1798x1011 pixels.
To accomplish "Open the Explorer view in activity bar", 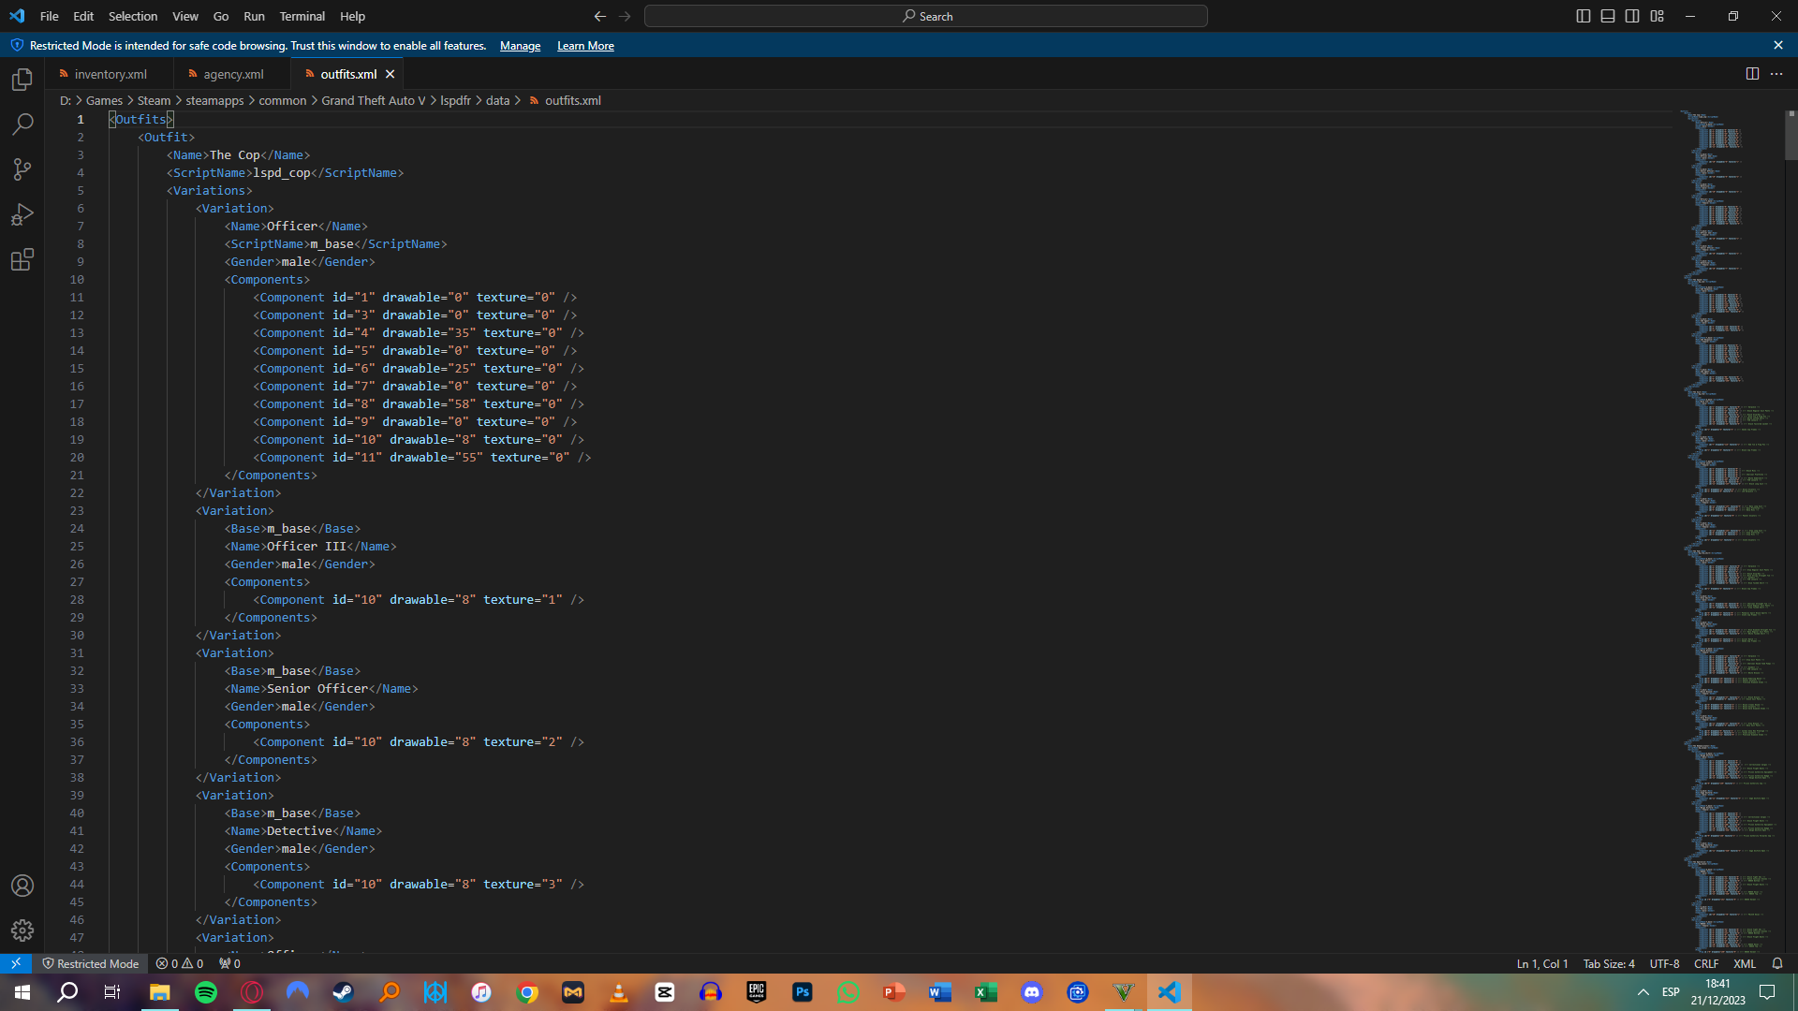I will pyautogui.click(x=22, y=80).
